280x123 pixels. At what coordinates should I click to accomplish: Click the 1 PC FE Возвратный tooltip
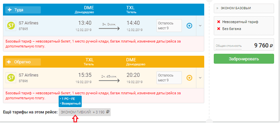[x=70, y=101]
